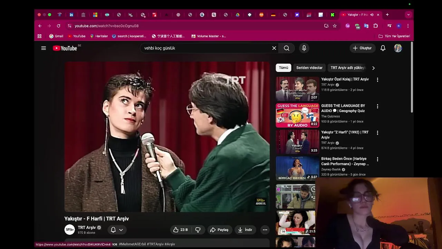The image size is (442, 249).
Task: Click the page vertical scrollbar
Action: tap(412, 78)
